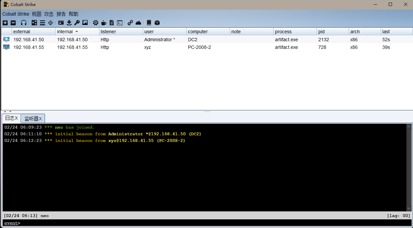This screenshot has width=413, height=228.
Task: Select the initial beacon from xyz log line
Action: 95,141
